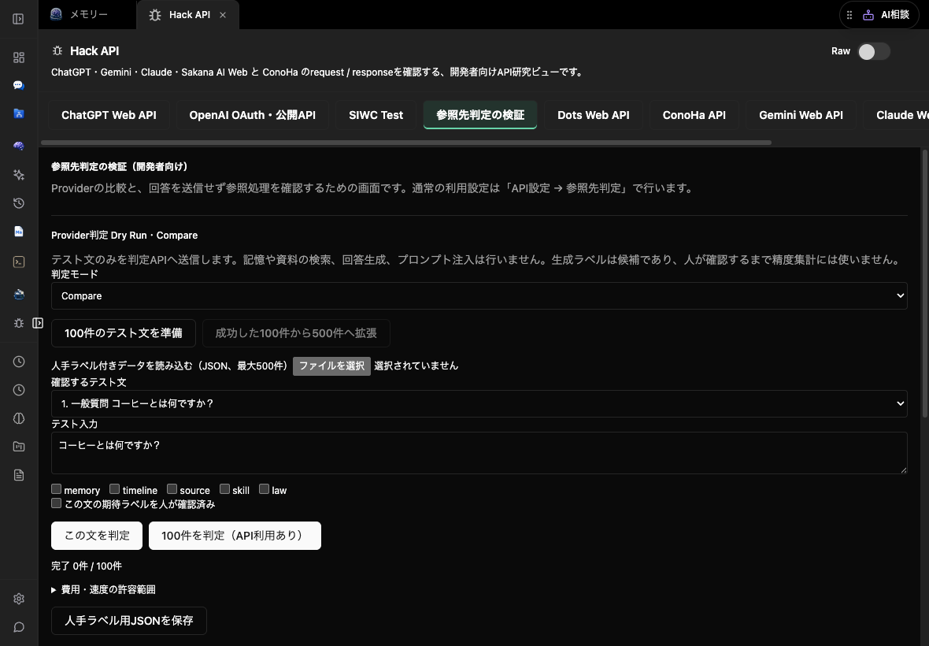Select the Gemini Web API tab
This screenshot has height=646, width=929.
[801, 115]
